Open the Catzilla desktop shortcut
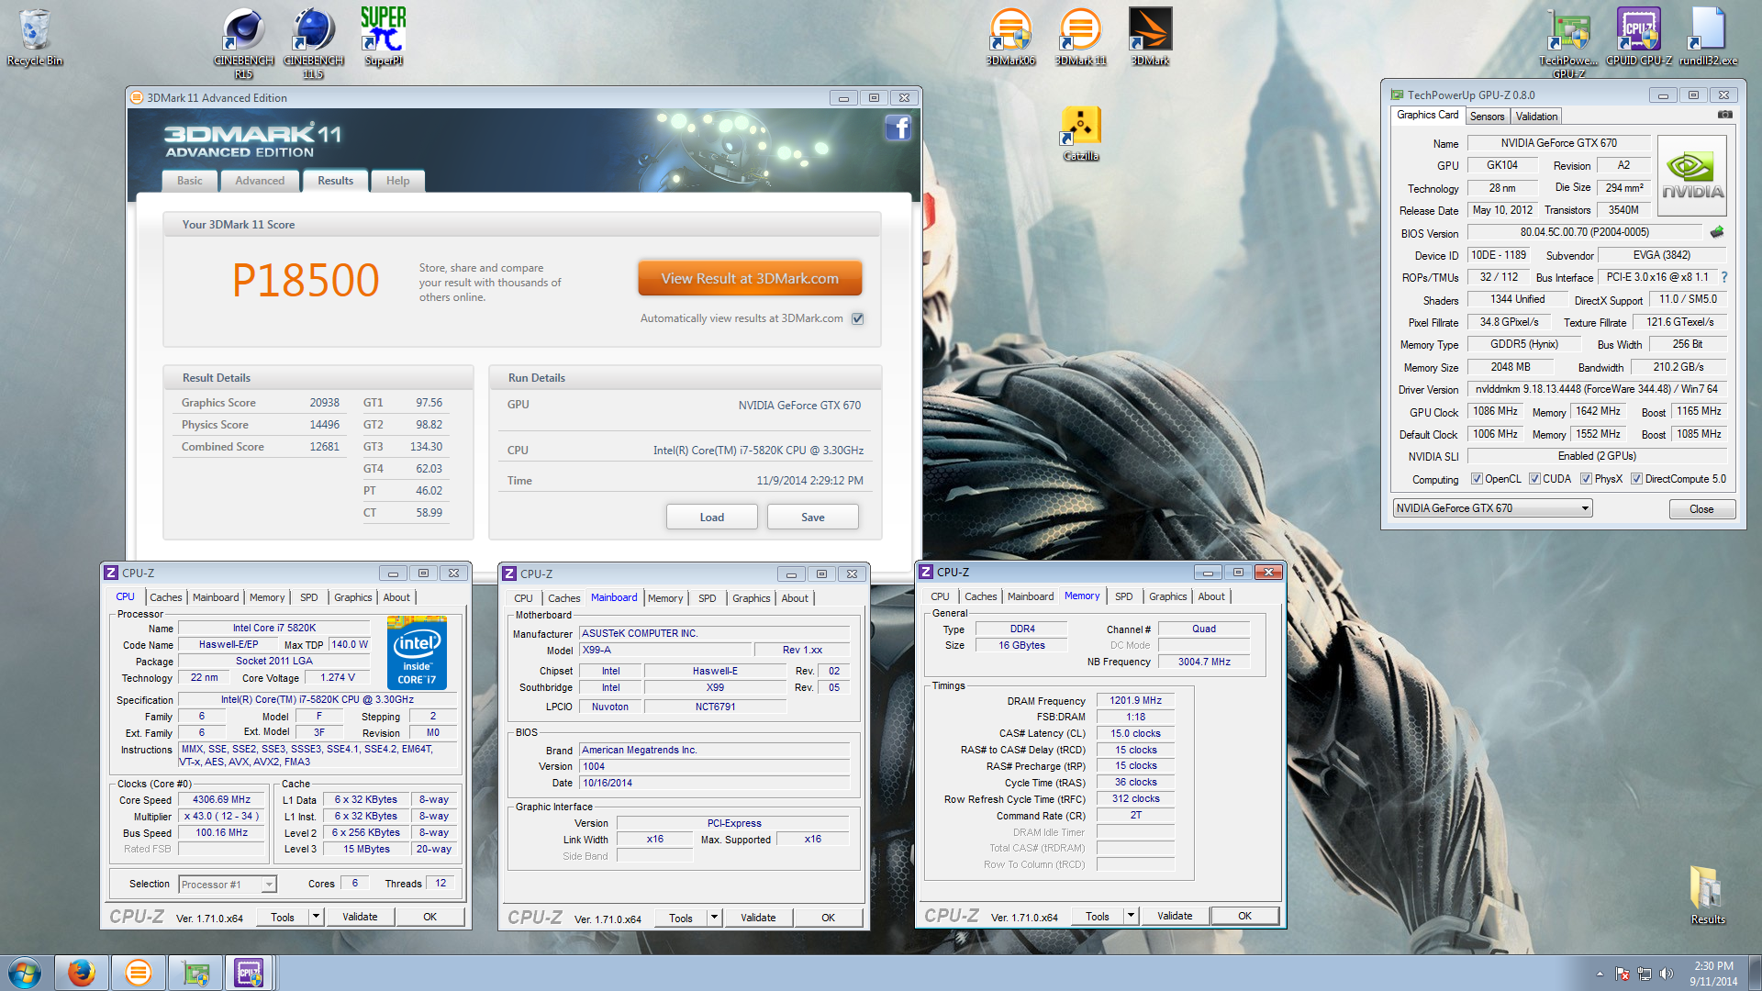The height and width of the screenshot is (991, 1762). point(1081,134)
